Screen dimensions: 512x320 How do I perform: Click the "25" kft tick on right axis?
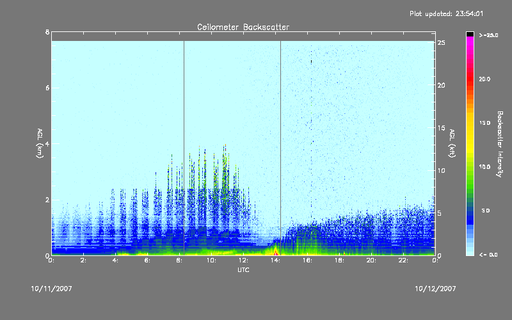coord(442,43)
